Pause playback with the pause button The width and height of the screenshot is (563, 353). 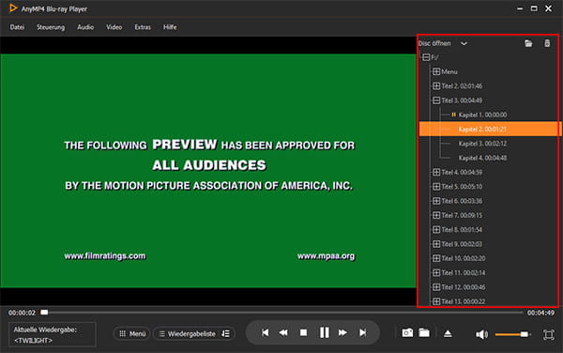point(324,333)
